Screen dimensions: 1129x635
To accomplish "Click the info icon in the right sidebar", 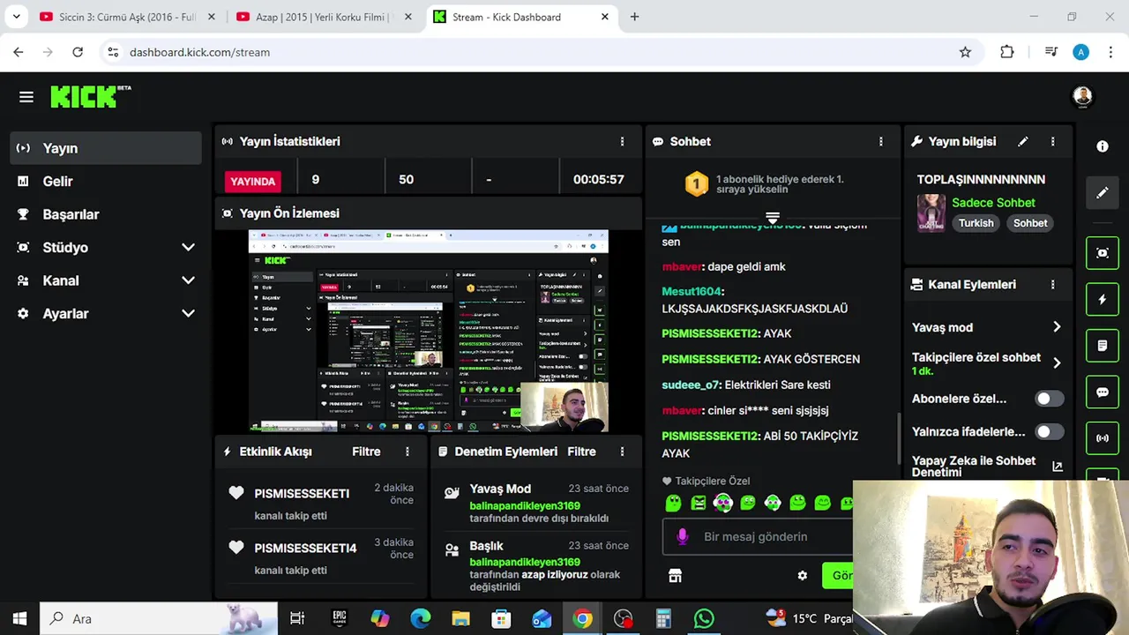I will pyautogui.click(x=1103, y=146).
